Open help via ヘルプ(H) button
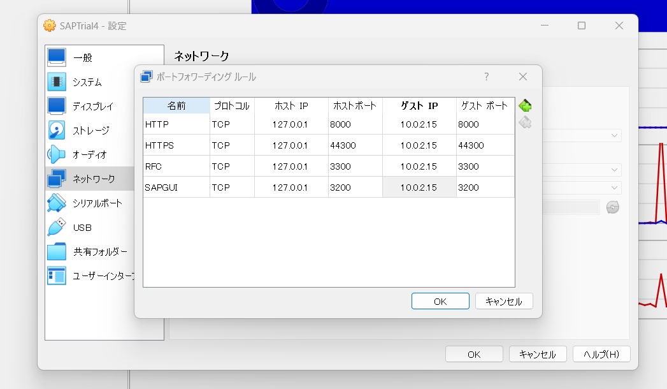This screenshot has width=667, height=389. coord(600,354)
